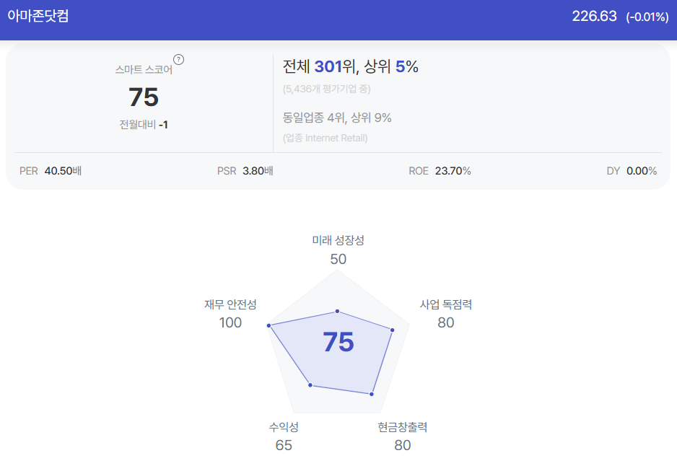Click the ROE 23.70% metric

pyautogui.click(x=440, y=171)
